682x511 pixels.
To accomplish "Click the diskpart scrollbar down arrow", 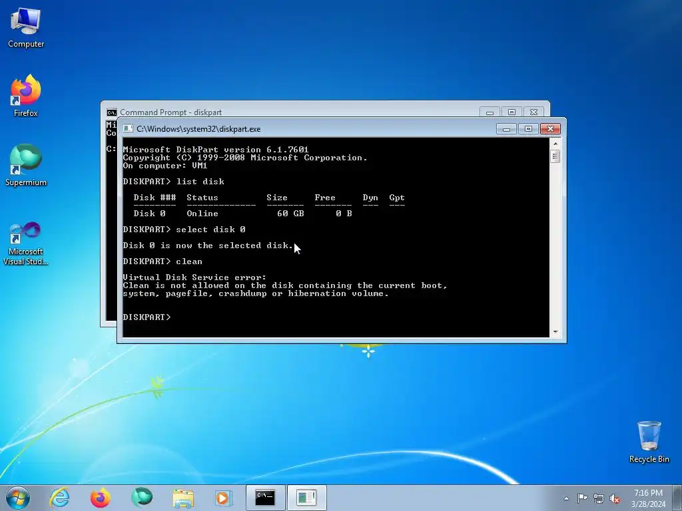I will (555, 332).
